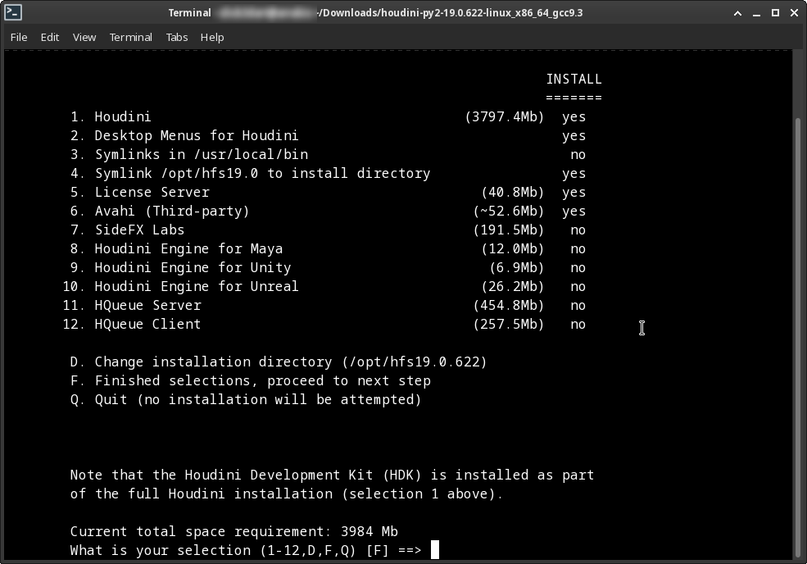This screenshot has width=807, height=564.
Task: Click the INSTALL column header text
Action: click(574, 79)
